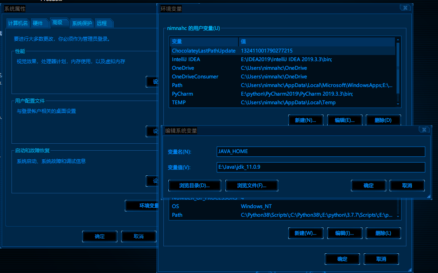Click 取消 in 编辑系统变量 dialog
Image resolution: width=438 pixels, height=273 pixels.
[407, 186]
